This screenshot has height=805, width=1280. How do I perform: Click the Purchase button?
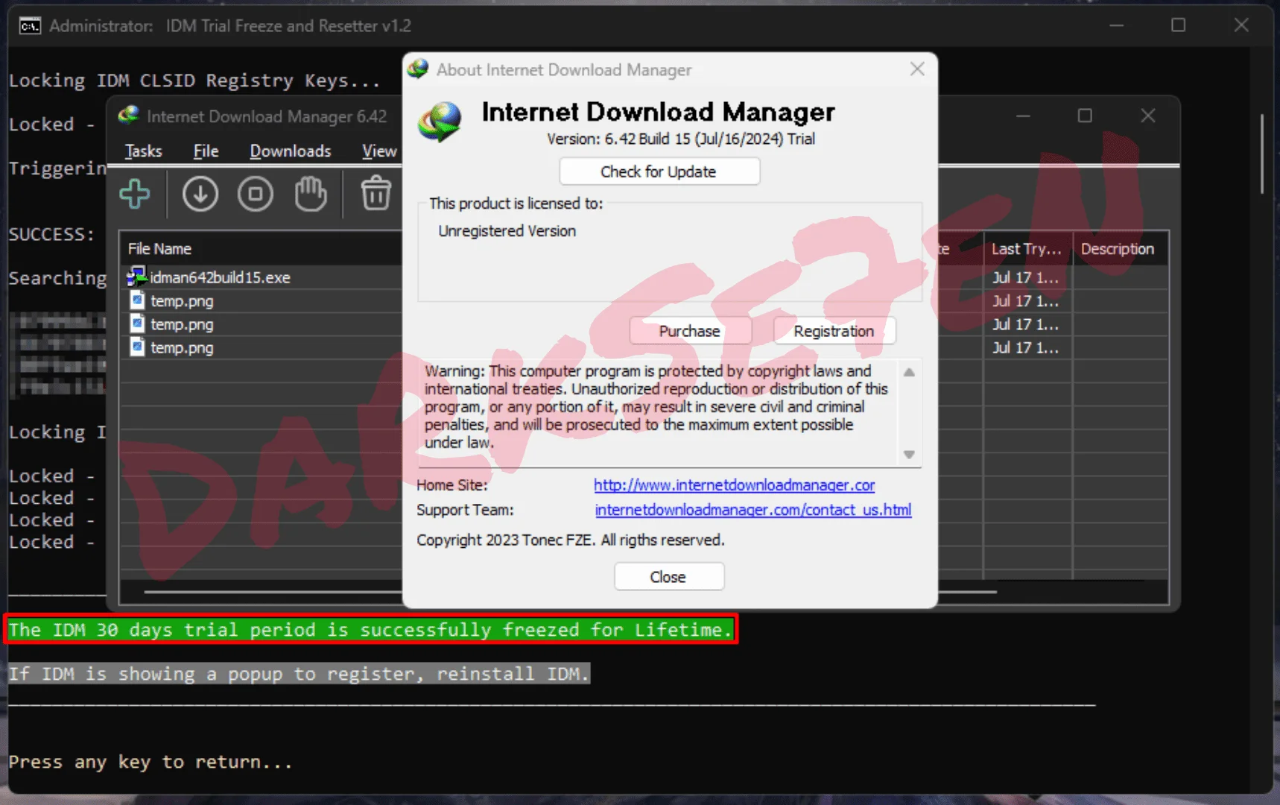690,331
